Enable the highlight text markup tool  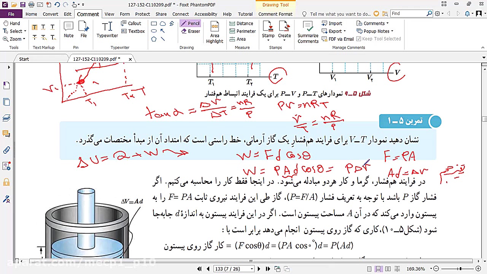(35, 27)
